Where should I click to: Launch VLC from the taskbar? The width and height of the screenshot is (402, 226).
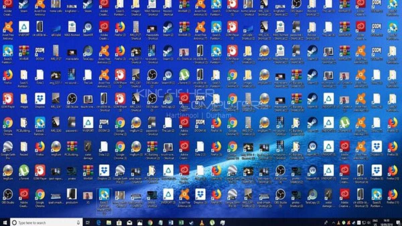[202, 222]
